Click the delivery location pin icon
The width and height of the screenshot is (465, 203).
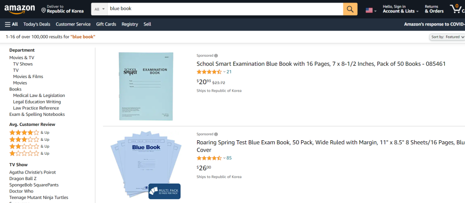44,11
